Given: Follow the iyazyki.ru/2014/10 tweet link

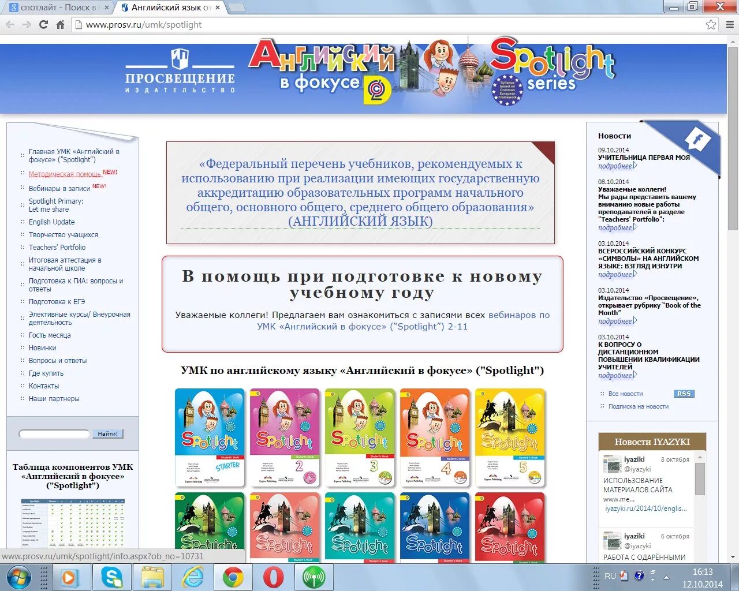Looking at the screenshot, I should 645,508.
